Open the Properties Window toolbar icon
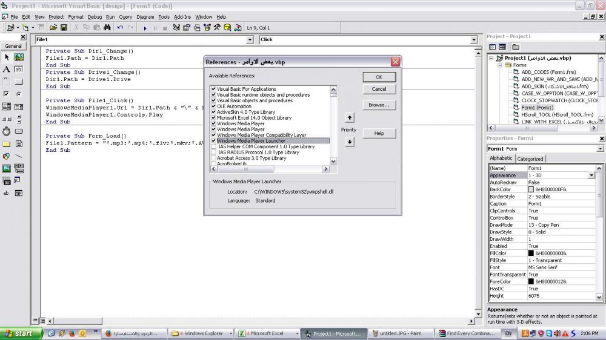 tap(187, 28)
